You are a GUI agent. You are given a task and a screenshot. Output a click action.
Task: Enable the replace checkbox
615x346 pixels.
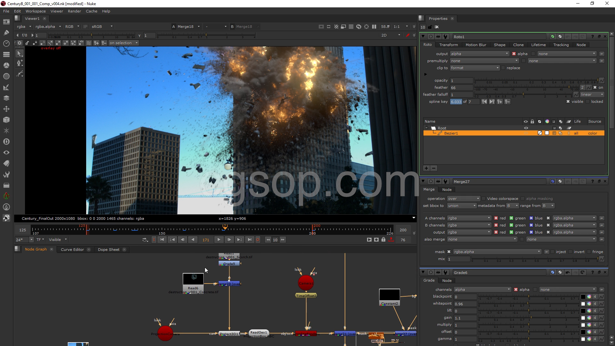(x=503, y=68)
